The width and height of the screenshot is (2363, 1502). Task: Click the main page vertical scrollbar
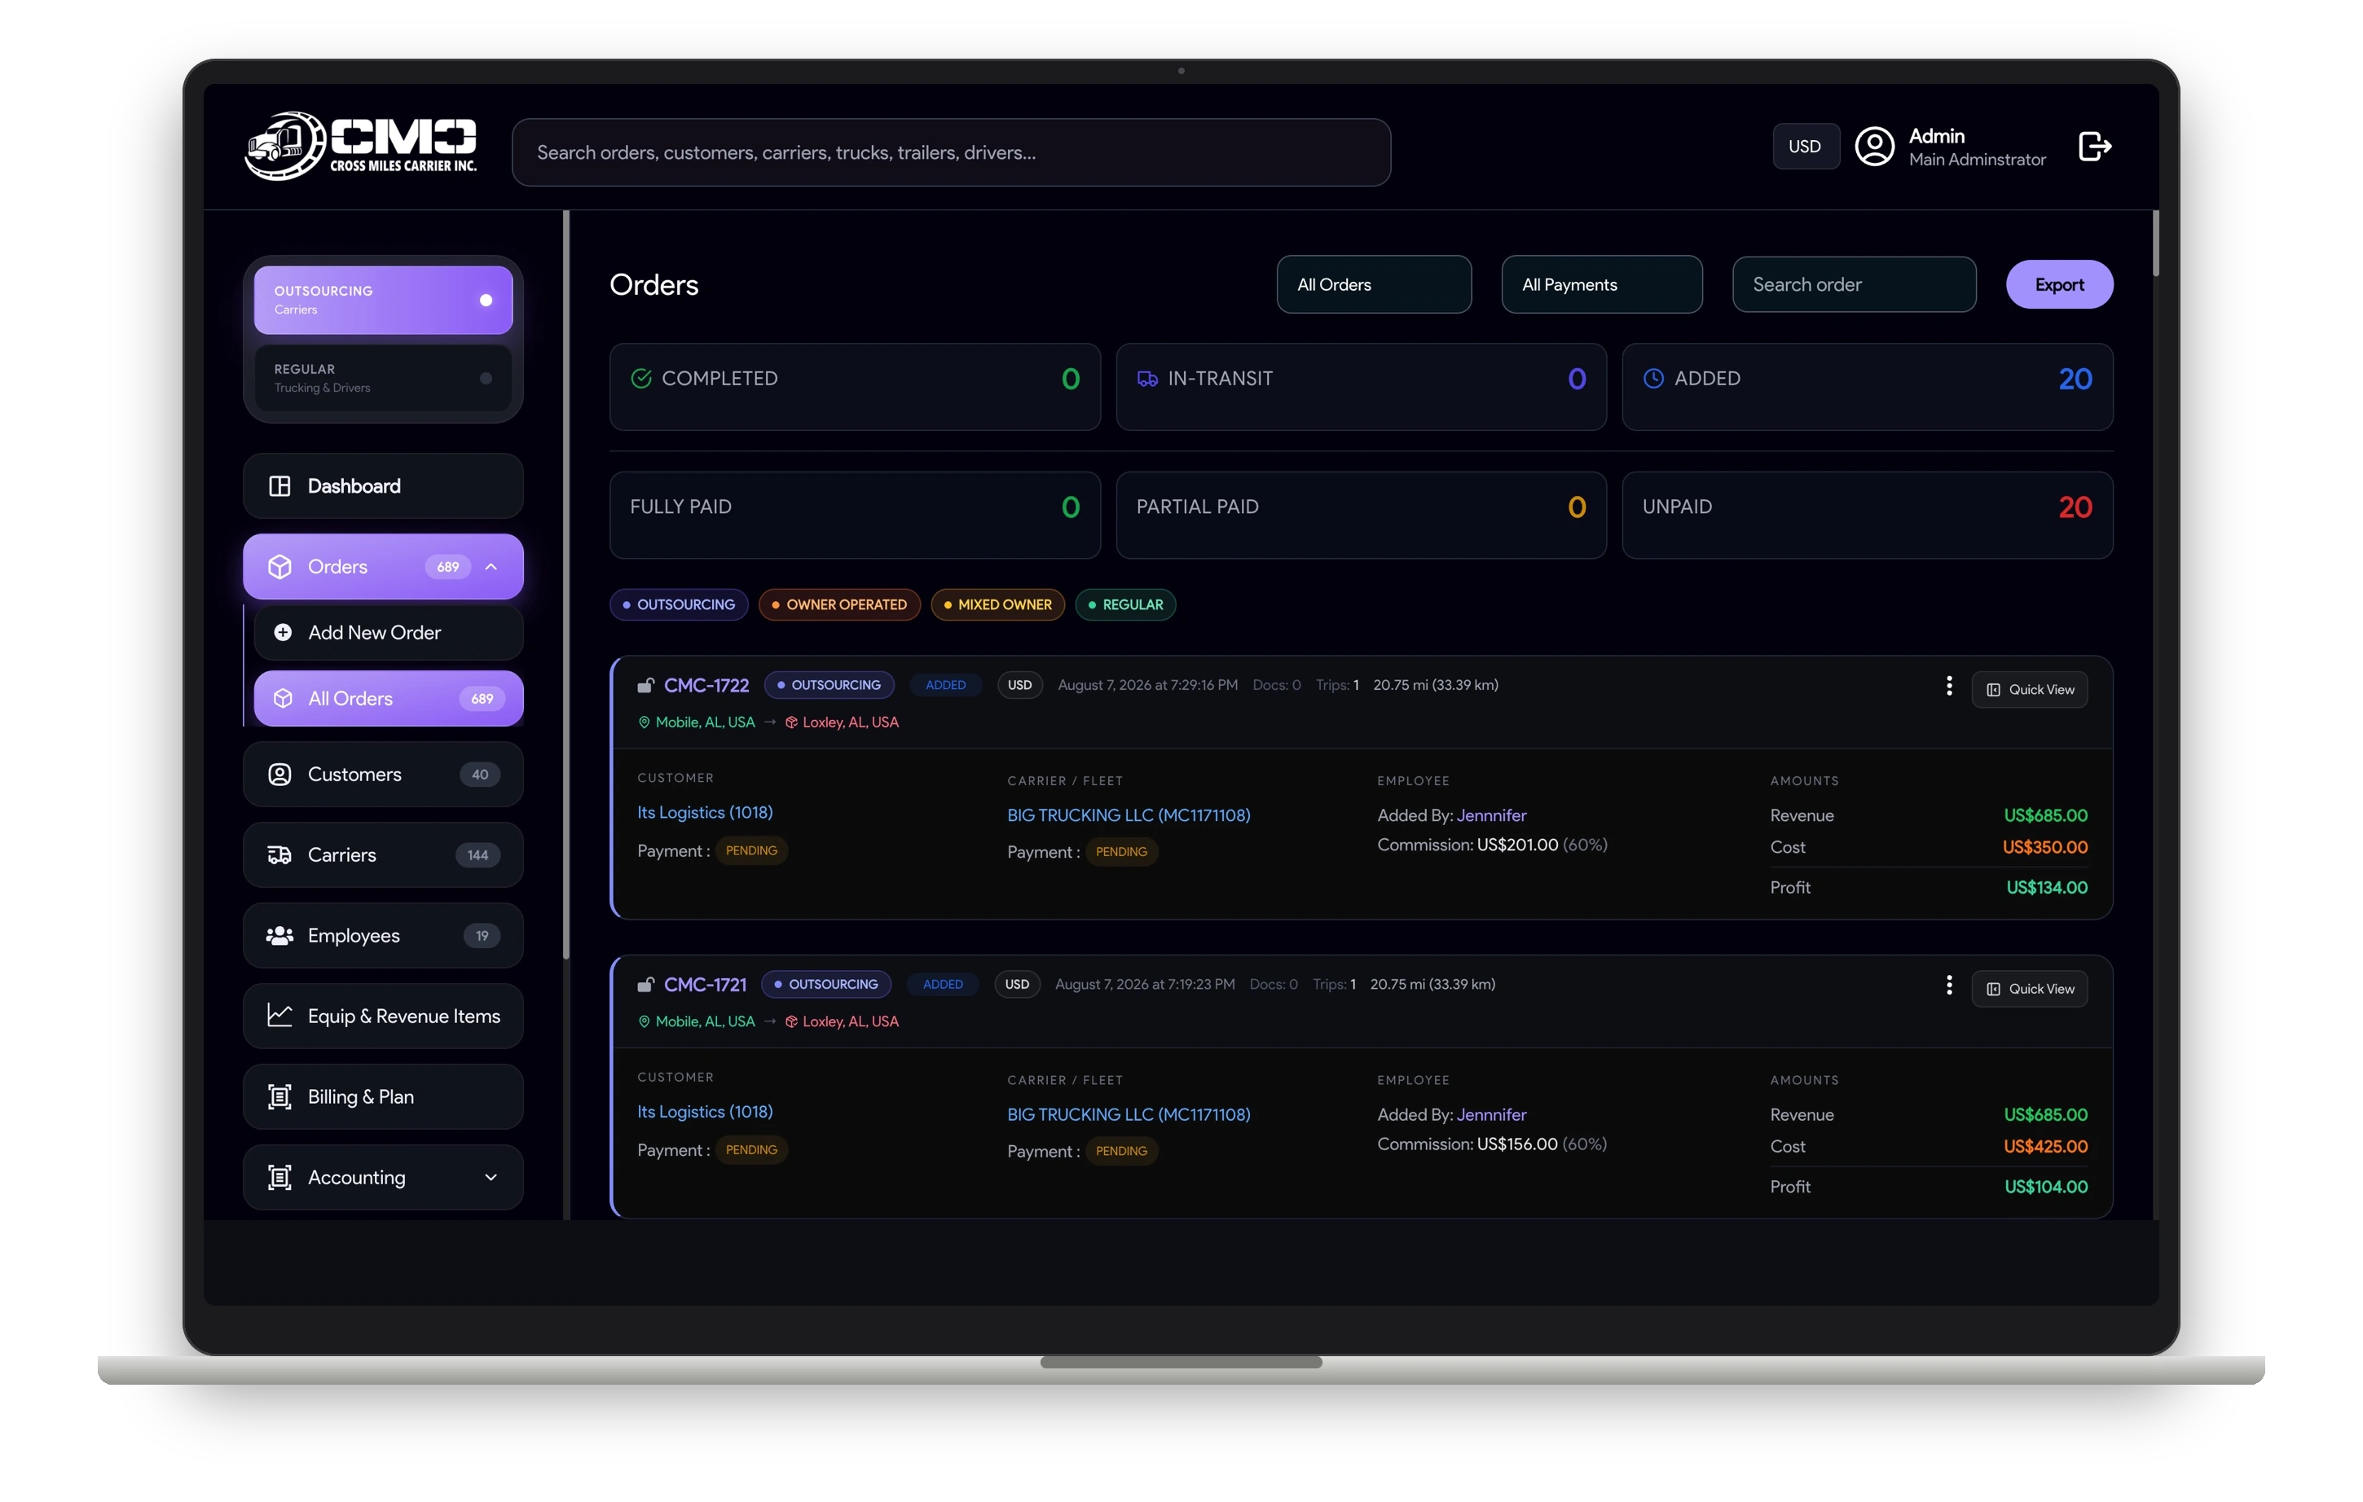(2155, 244)
